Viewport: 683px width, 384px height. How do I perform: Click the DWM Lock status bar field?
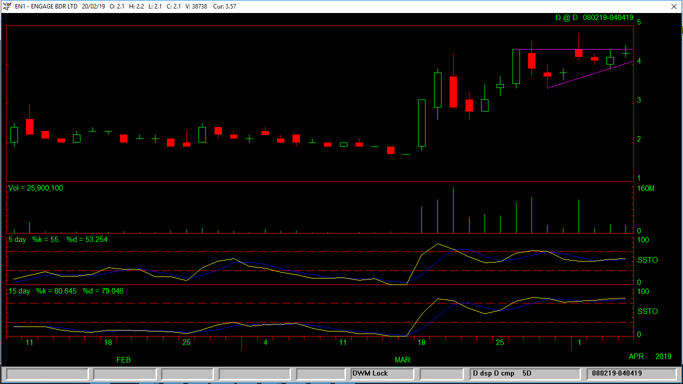[382, 373]
